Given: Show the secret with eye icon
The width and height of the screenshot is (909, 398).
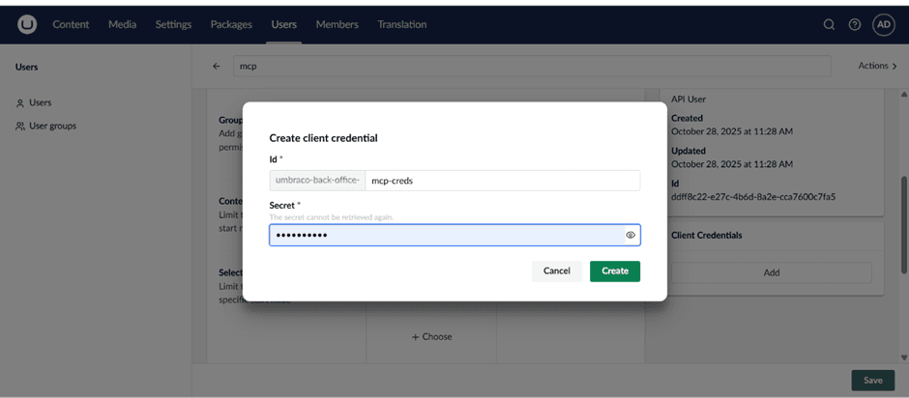Looking at the screenshot, I should point(630,235).
